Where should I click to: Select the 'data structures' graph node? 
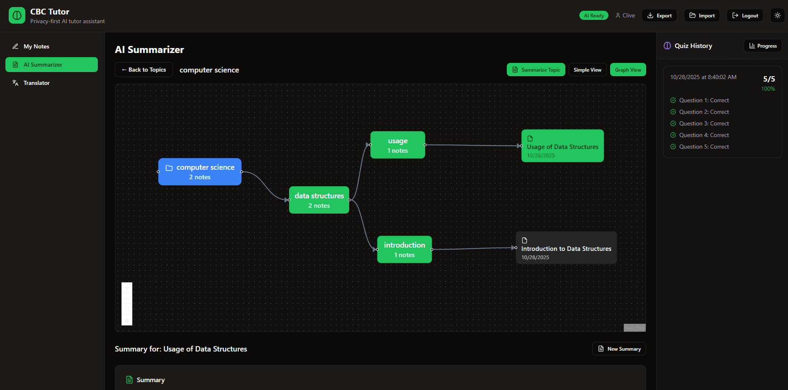pos(319,200)
